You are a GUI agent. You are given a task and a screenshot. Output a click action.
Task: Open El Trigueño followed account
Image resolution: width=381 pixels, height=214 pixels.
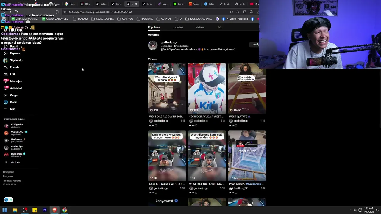point(14,125)
